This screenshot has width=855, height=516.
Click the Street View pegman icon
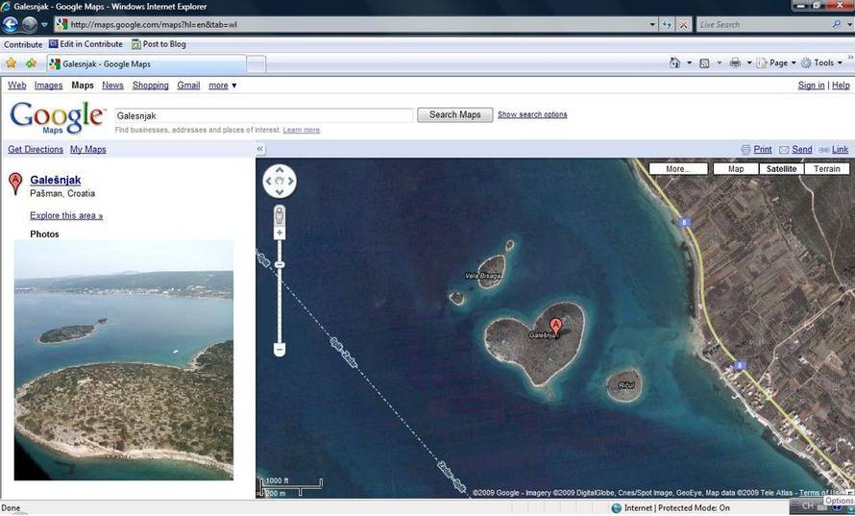[280, 215]
